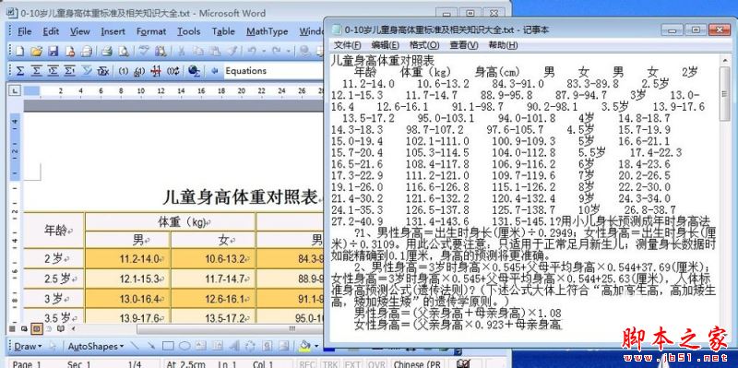Open the Table menu in Word
The width and height of the screenshot is (738, 368).
223,31
